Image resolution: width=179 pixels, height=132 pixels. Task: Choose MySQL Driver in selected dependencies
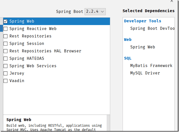pyautogui.click(x=145, y=73)
